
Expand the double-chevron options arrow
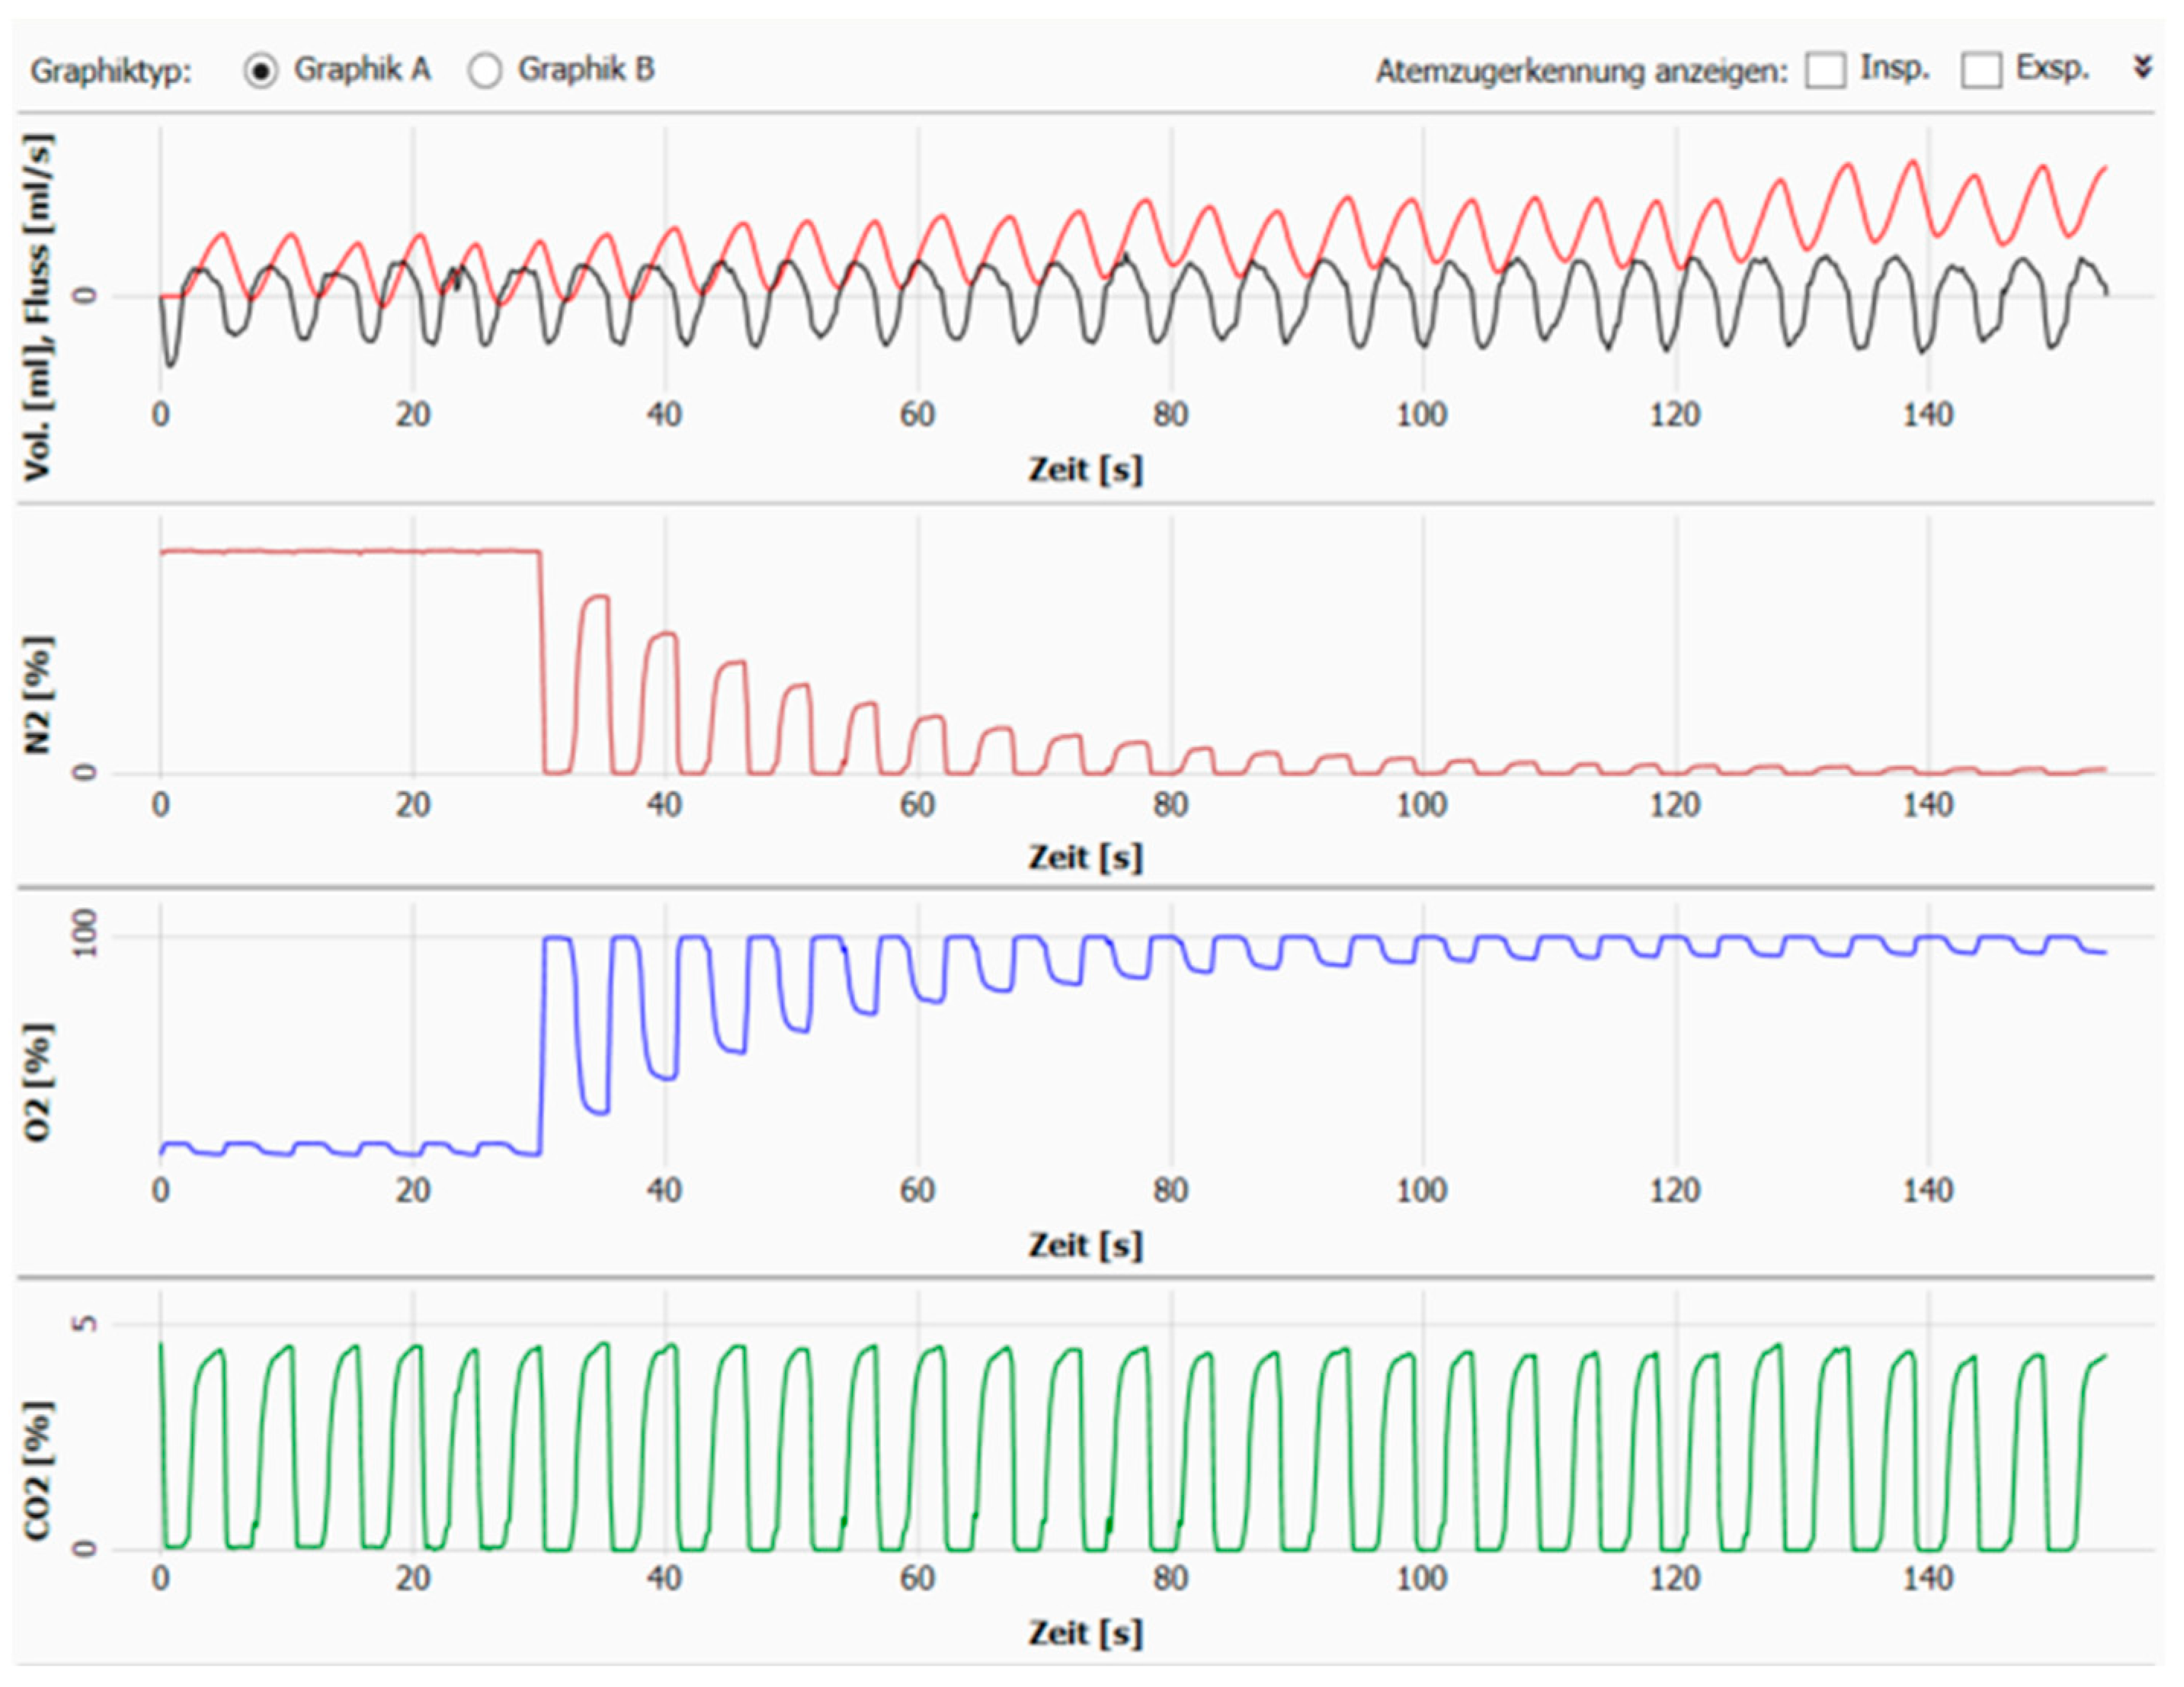click(x=2142, y=68)
